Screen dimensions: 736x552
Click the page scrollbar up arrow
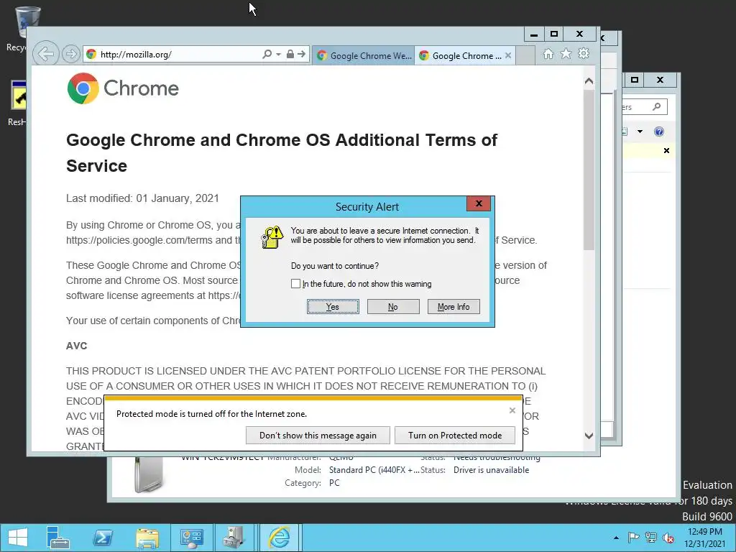pos(589,81)
